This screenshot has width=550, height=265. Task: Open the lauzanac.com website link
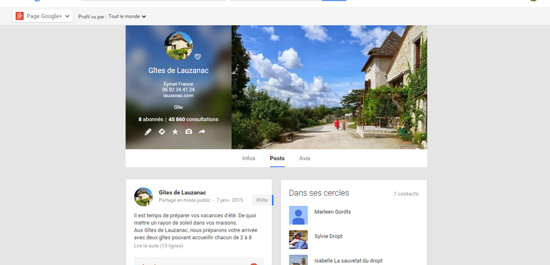(178, 95)
